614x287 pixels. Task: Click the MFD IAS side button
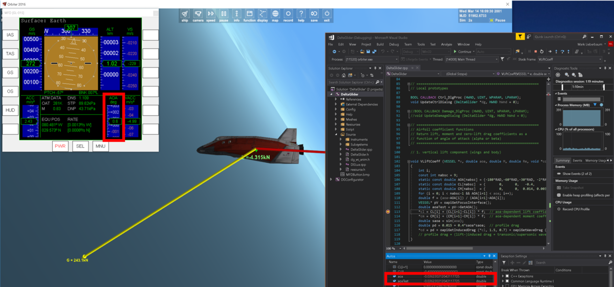(10, 35)
